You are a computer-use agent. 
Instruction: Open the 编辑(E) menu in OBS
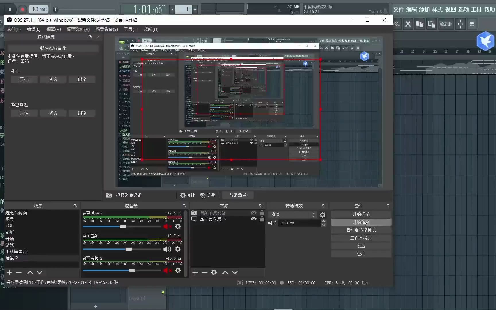[33, 29]
